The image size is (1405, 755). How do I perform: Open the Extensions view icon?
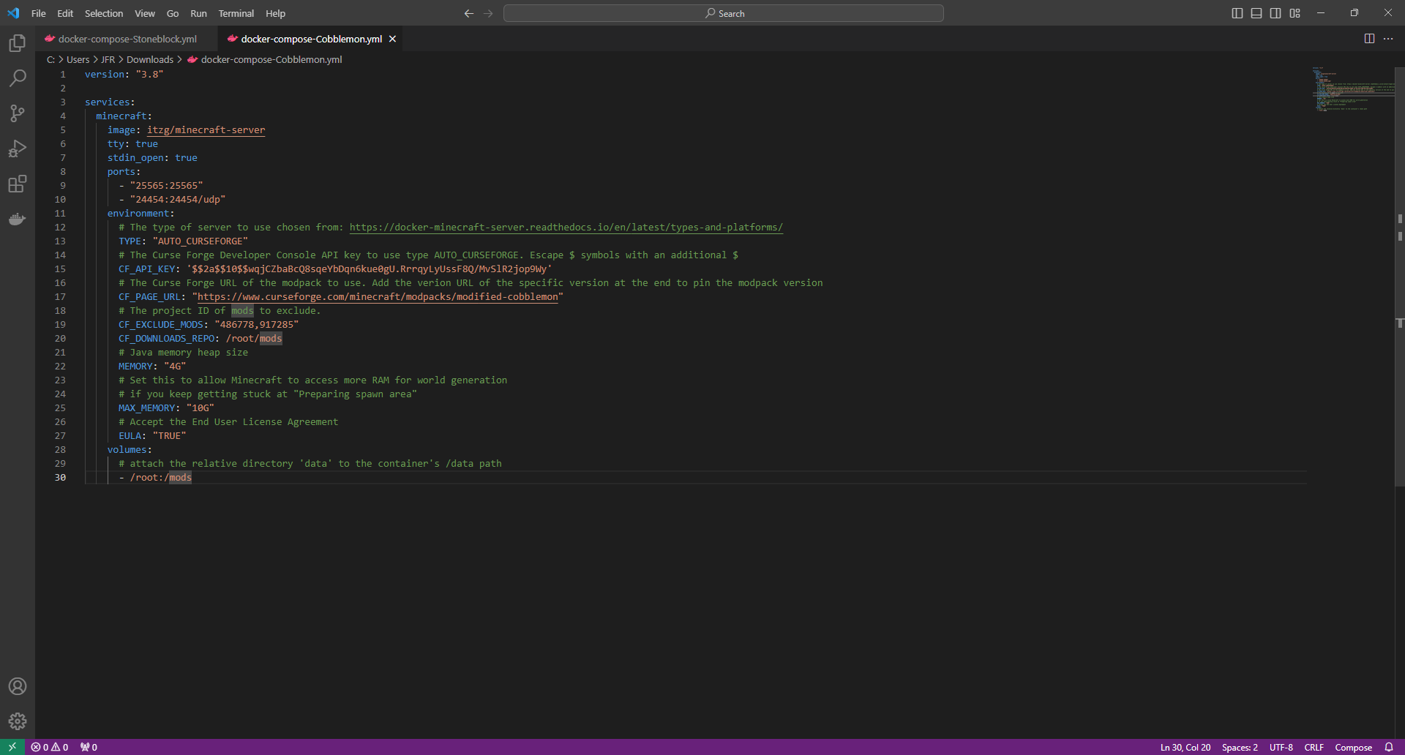click(18, 184)
